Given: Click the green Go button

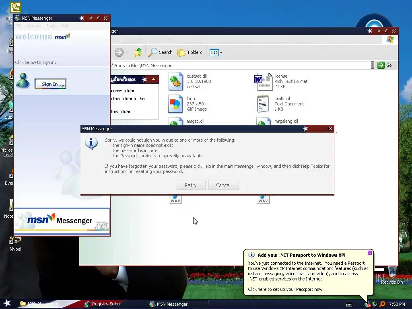Looking at the screenshot, I should (x=385, y=65).
